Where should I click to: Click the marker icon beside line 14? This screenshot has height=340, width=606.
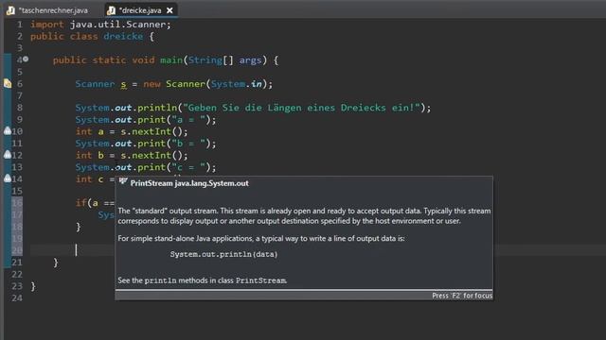(x=8, y=178)
